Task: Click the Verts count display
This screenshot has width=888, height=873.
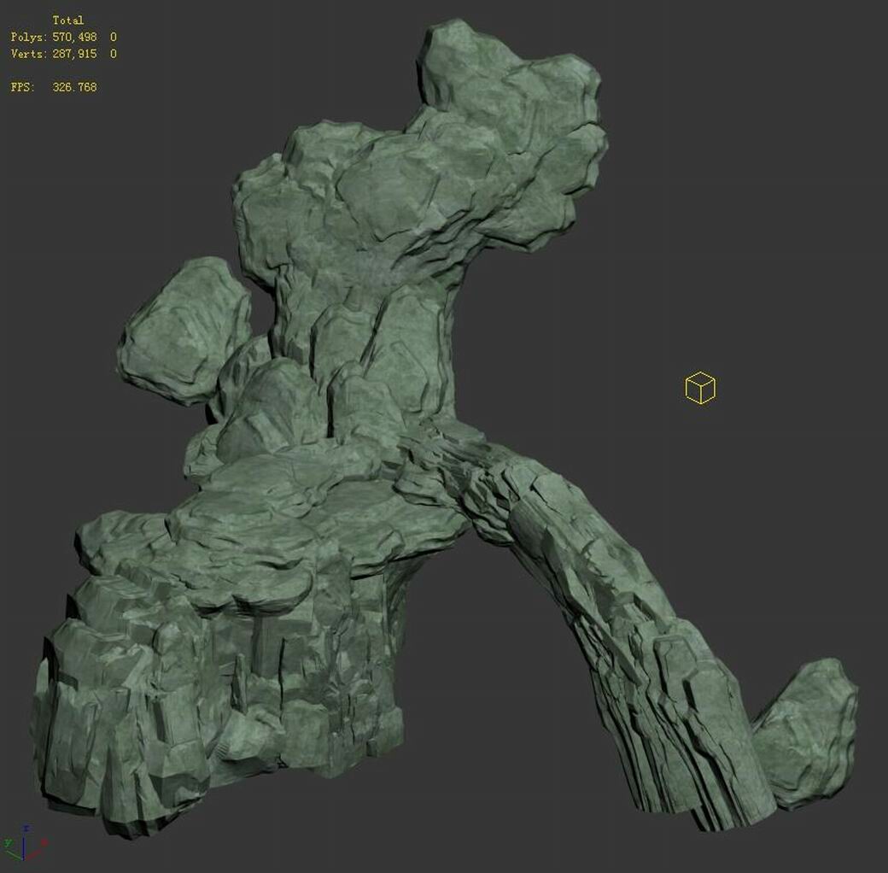Action: [x=73, y=53]
